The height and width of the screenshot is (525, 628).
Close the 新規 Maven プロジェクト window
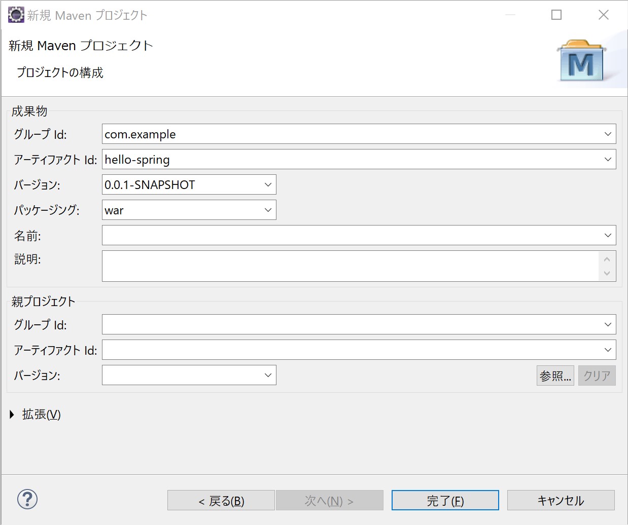pyautogui.click(x=604, y=15)
